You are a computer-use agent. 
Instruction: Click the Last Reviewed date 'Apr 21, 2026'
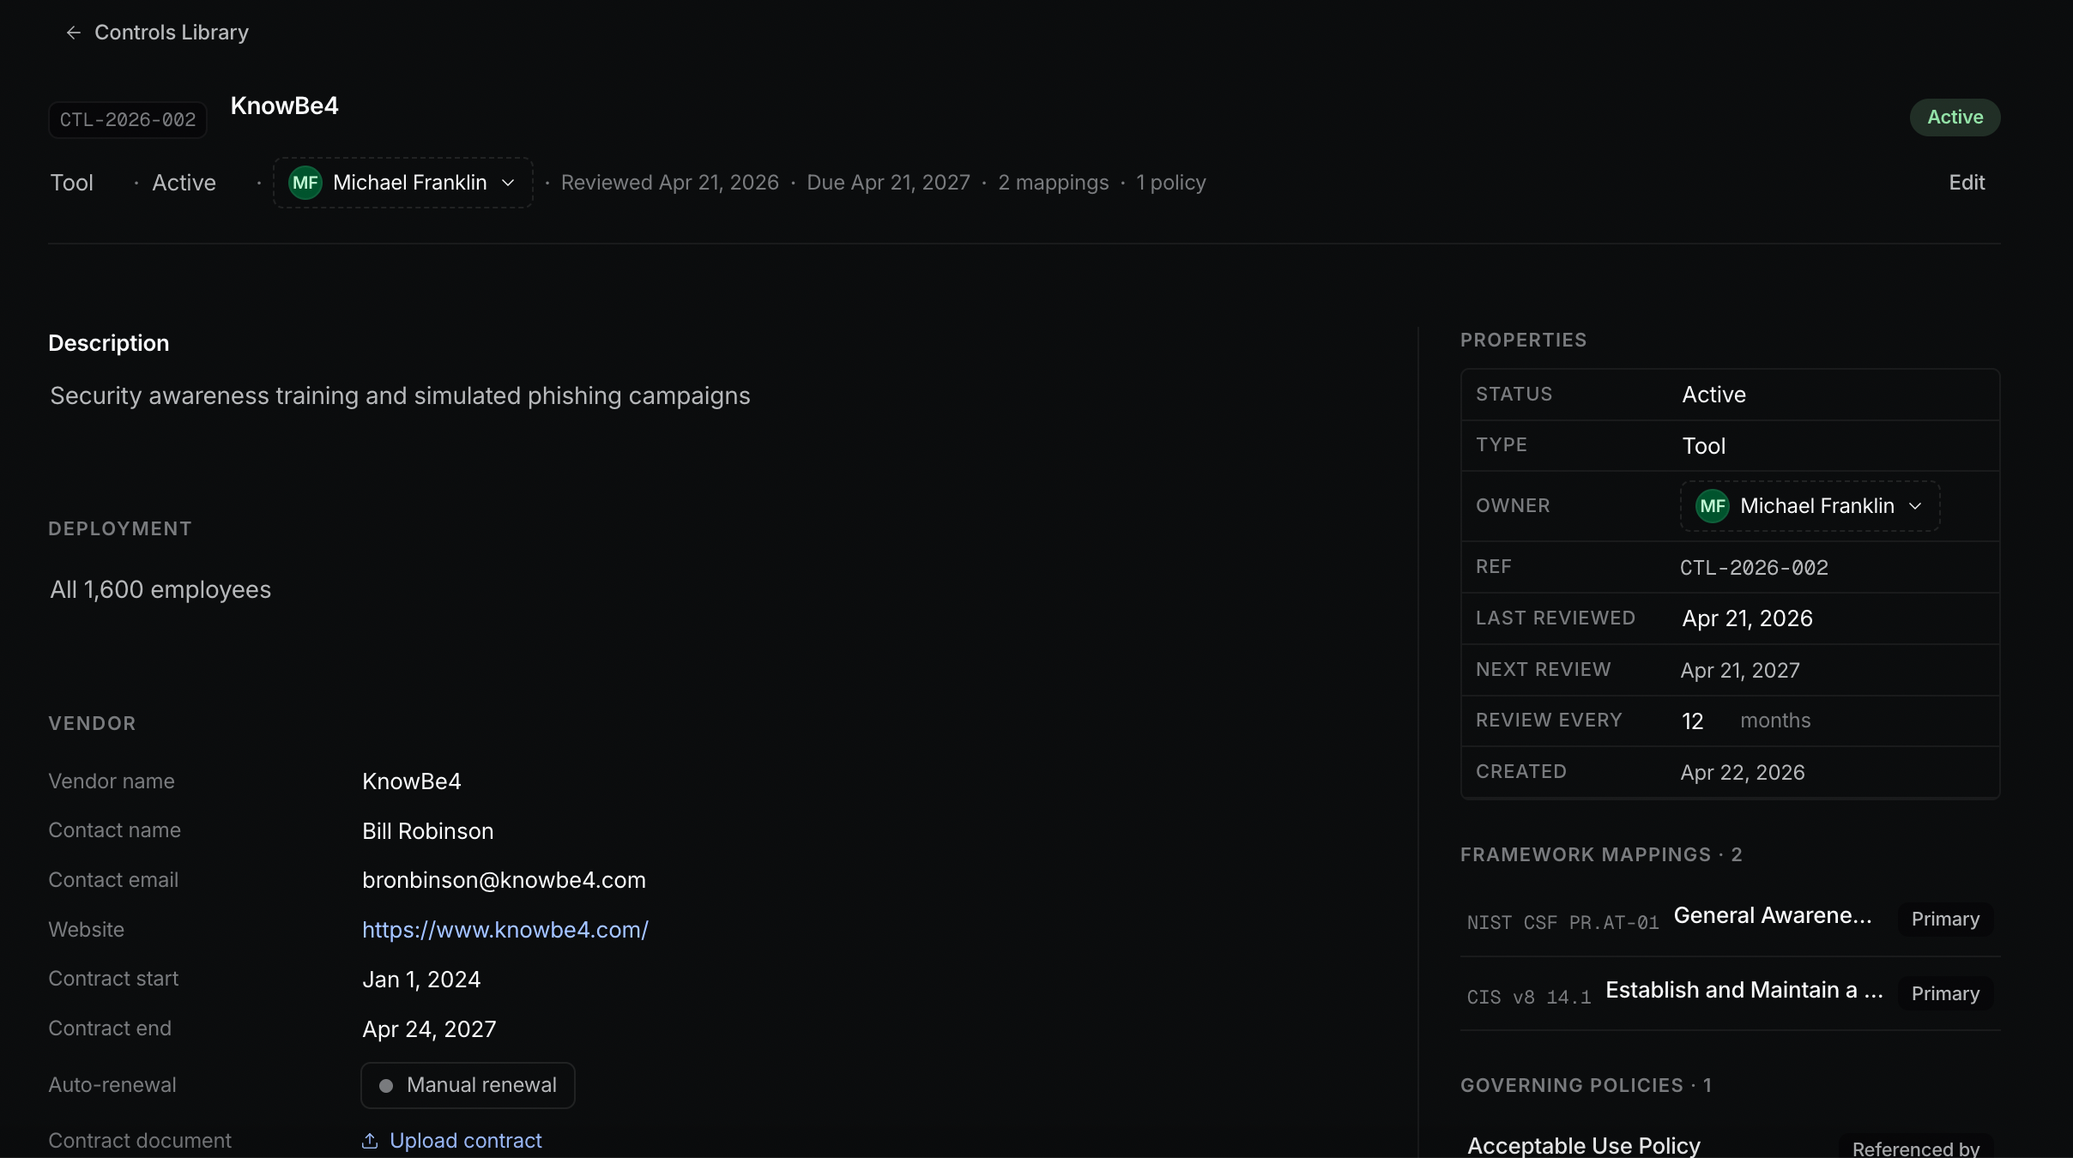1748,618
